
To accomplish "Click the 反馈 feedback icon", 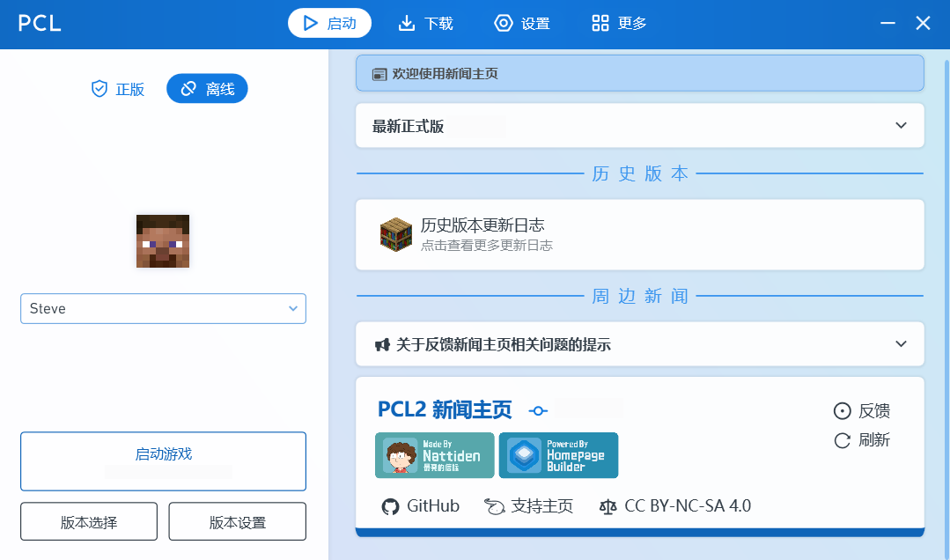I will point(843,411).
